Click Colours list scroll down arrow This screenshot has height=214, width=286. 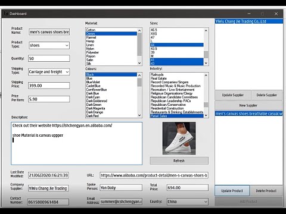pos(139,115)
